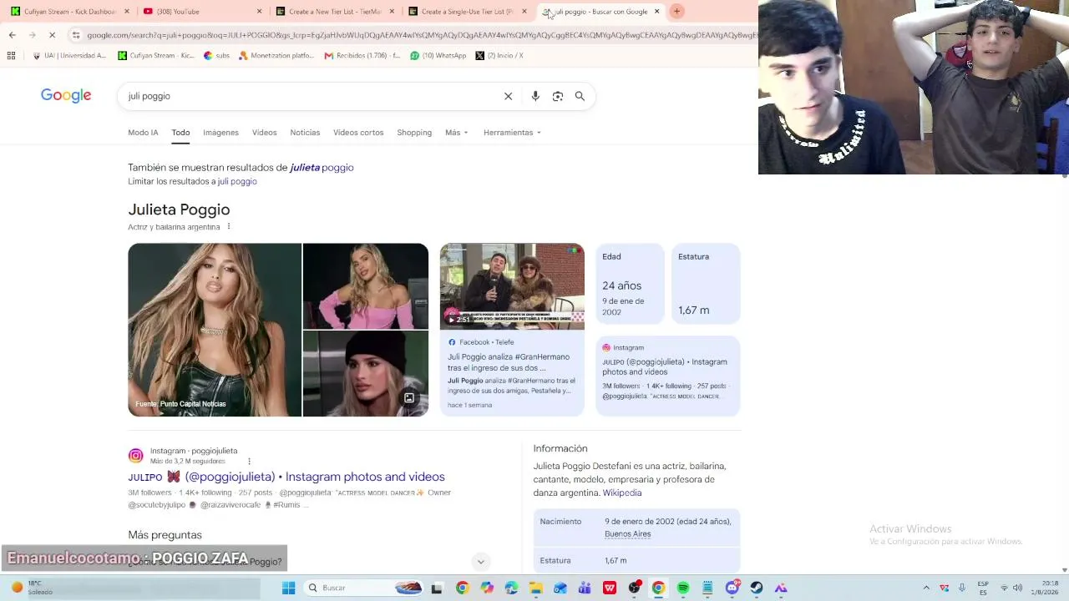The height and width of the screenshot is (601, 1069).
Task: Open the 'Cufiyan Stream - Kic...' bookmark
Action: pyautogui.click(x=156, y=56)
